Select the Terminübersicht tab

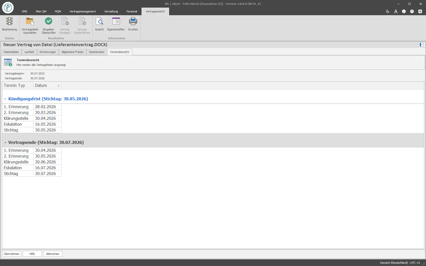[x=120, y=52]
